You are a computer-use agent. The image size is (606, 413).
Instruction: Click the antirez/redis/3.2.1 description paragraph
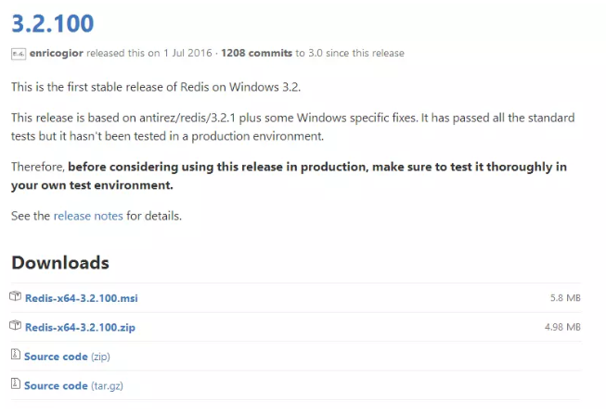coord(292,127)
